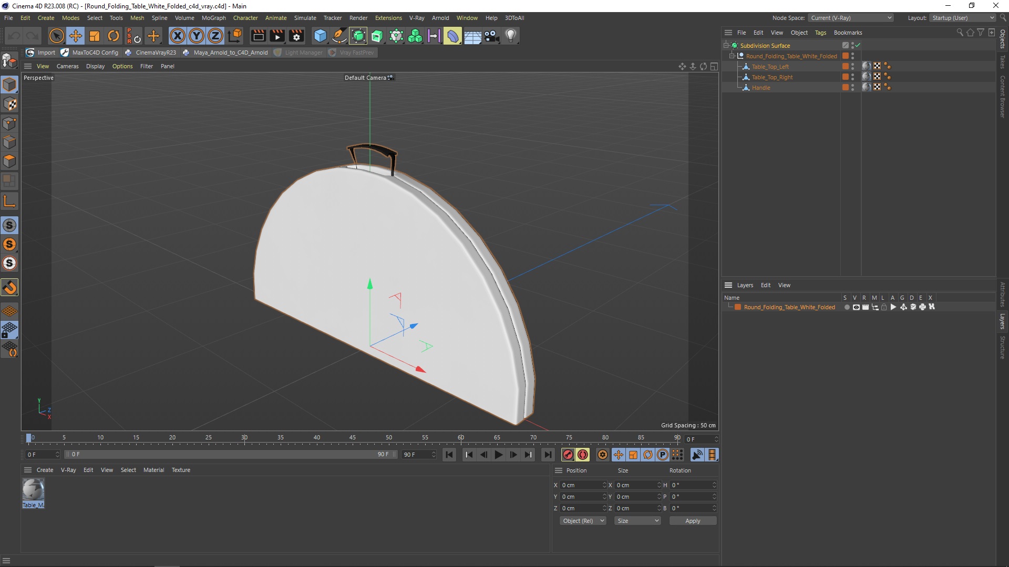Activate the Scale tool in top toolbar
The height and width of the screenshot is (567, 1009).
coord(95,36)
